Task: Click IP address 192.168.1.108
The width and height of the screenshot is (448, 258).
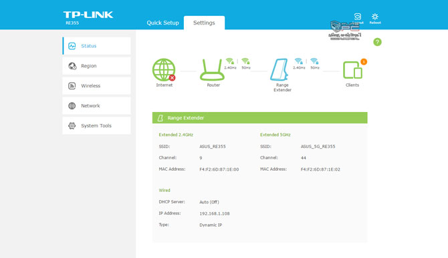Action: click(x=215, y=213)
